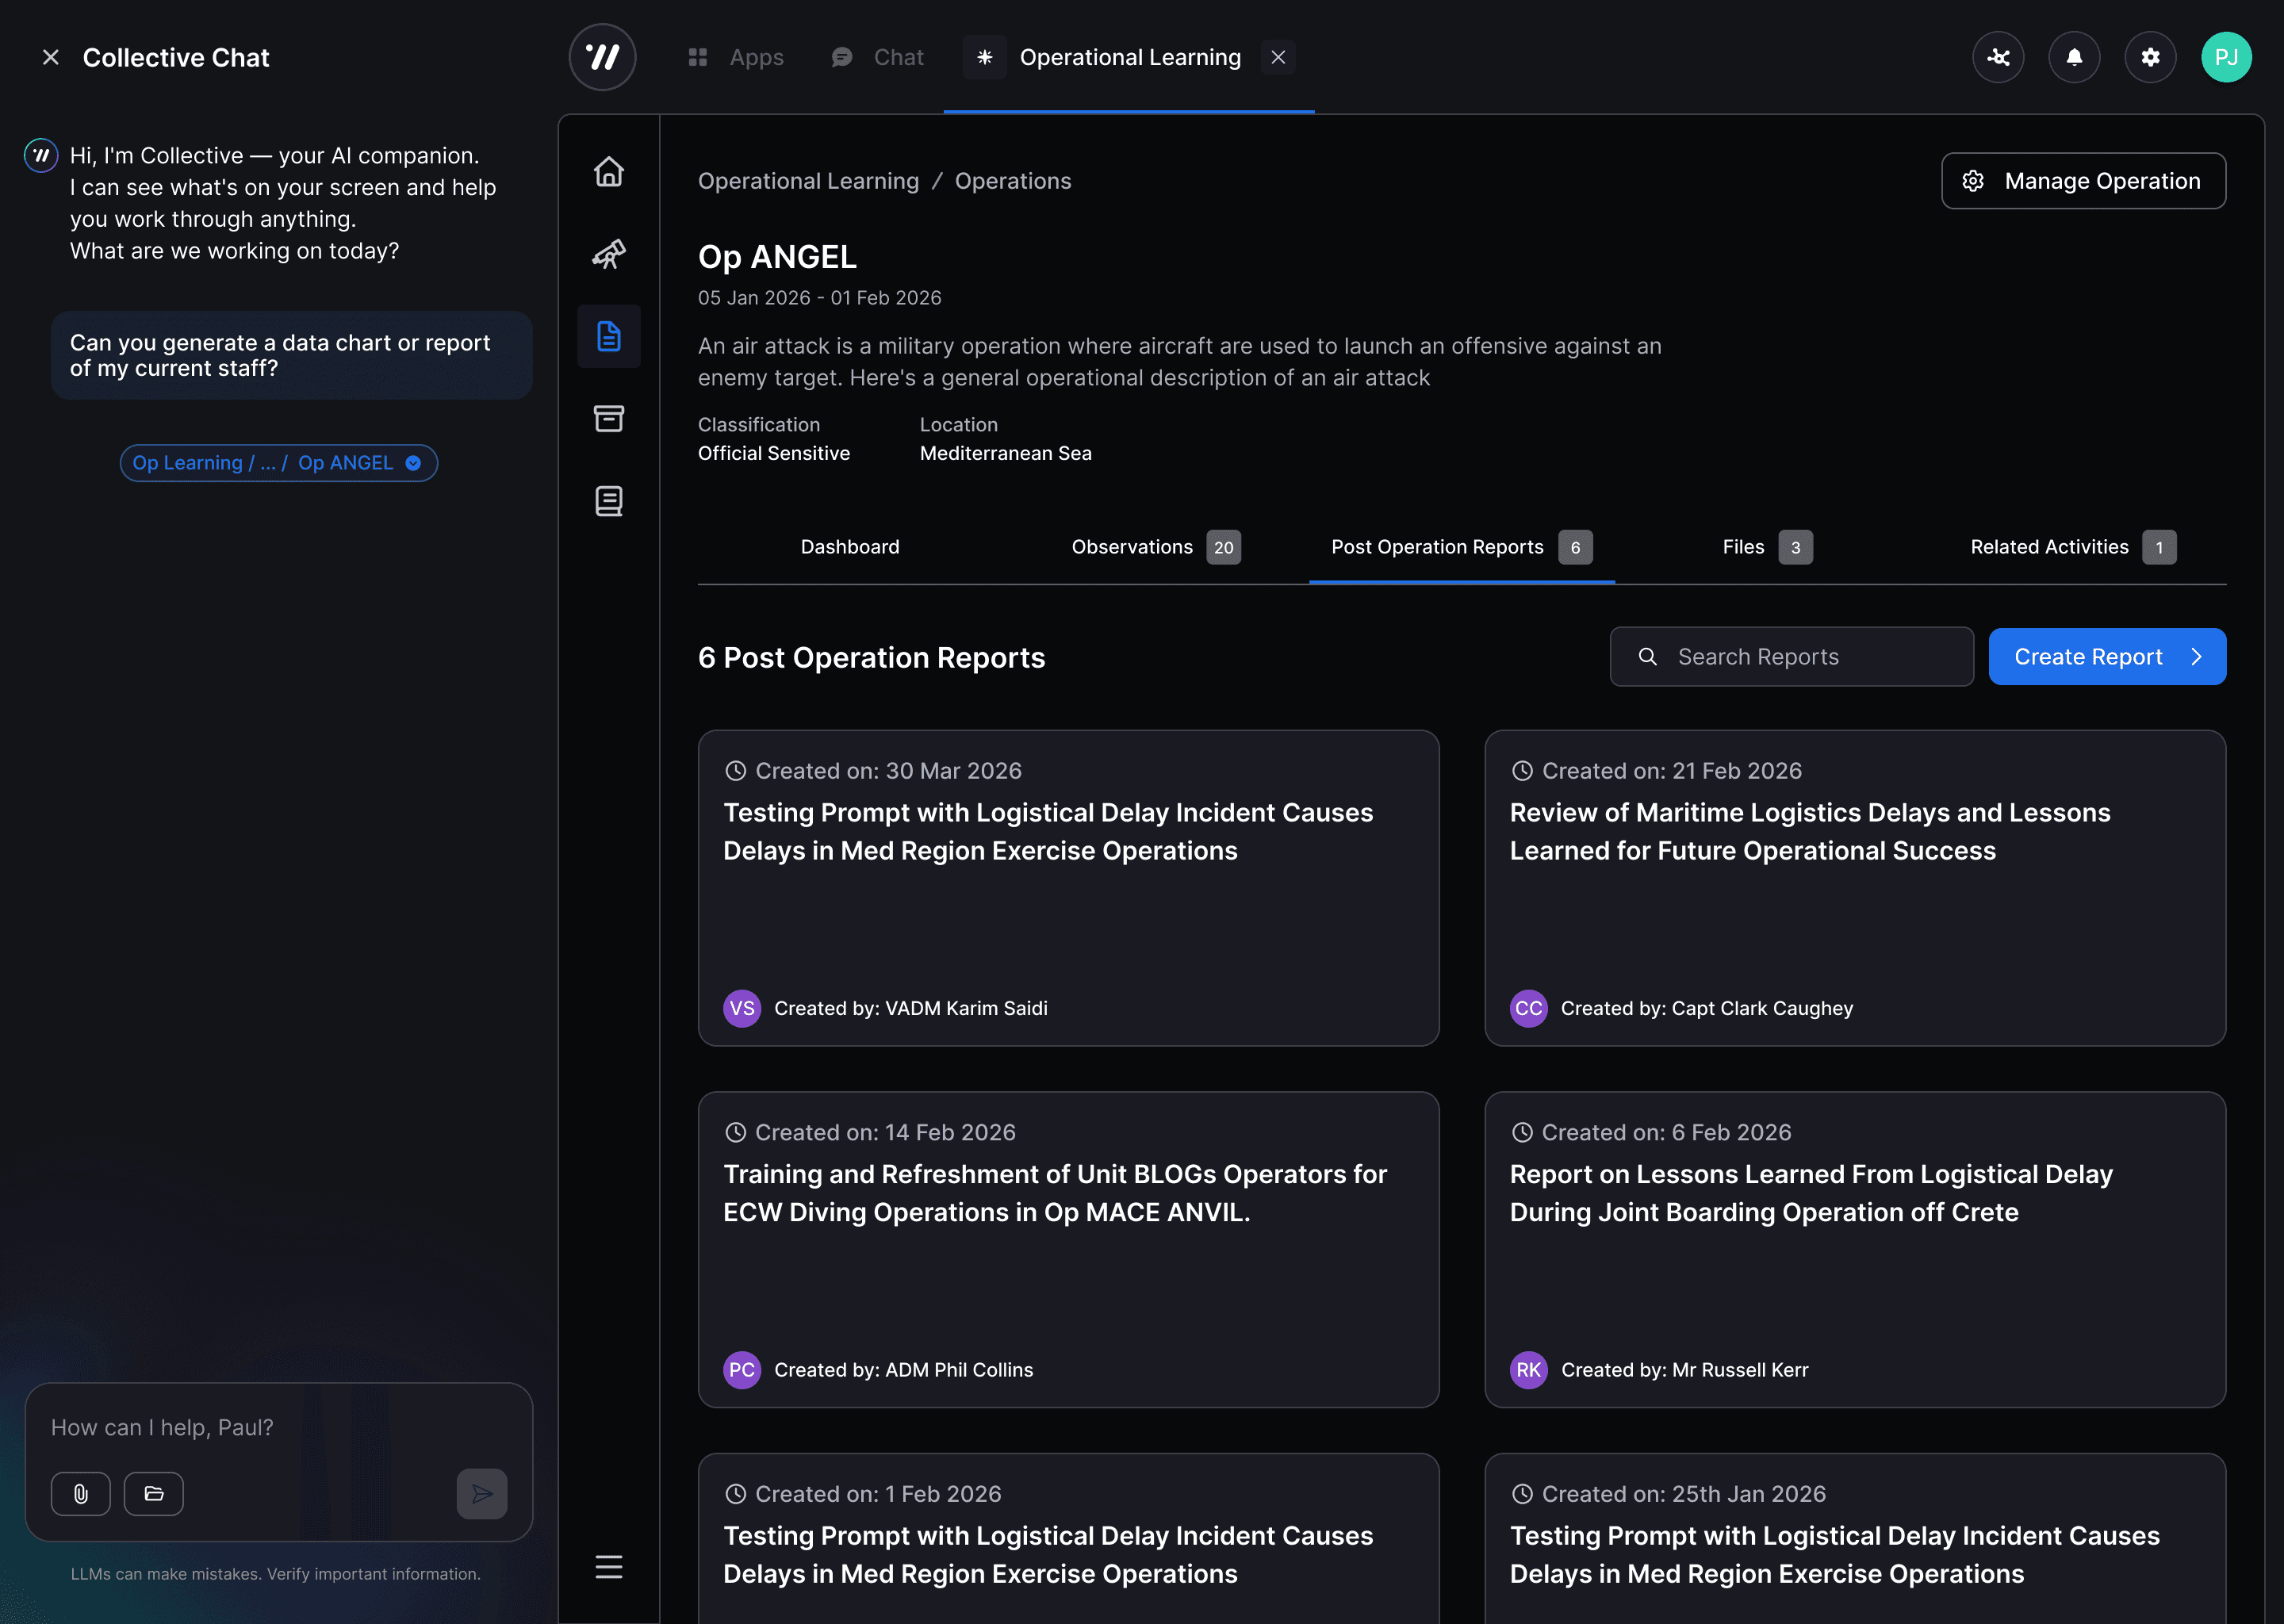Switch to the Dashboard tab
The image size is (2284, 1624).
850,547
